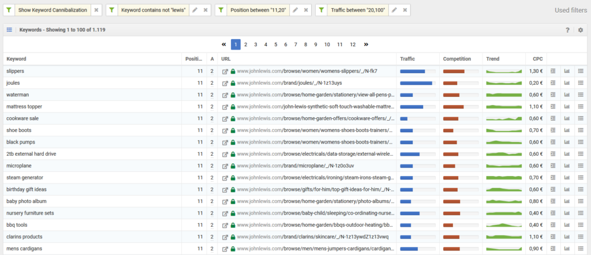The width and height of the screenshot is (591, 255).
Task: Show chart icon for joules keyword
Action: tap(566, 83)
